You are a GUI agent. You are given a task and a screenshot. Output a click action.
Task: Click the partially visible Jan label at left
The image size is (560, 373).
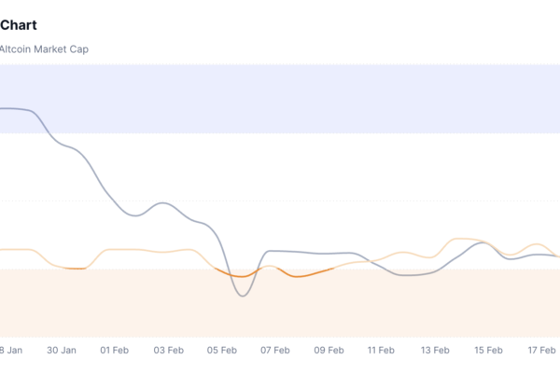click(x=11, y=351)
